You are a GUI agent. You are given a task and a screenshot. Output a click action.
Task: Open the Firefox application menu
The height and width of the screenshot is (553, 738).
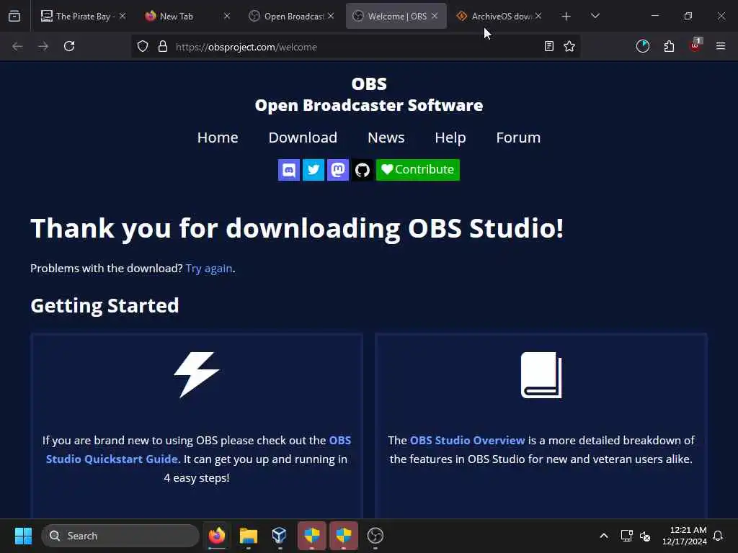pos(721,46)
